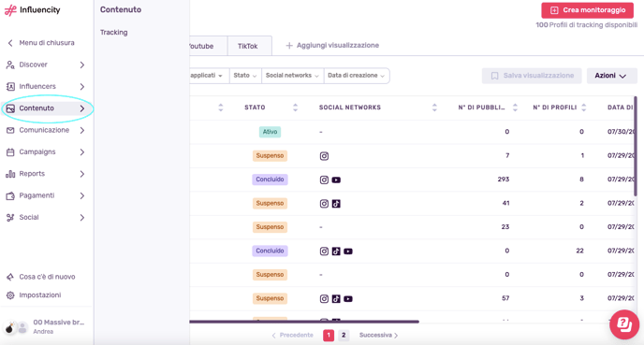Open the Reports bar chart icon
This screenshot has width=644, height=345.
tap(10, 174)
